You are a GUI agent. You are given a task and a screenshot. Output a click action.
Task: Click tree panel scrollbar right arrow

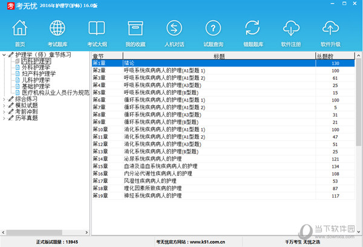(x=87, y=233)
